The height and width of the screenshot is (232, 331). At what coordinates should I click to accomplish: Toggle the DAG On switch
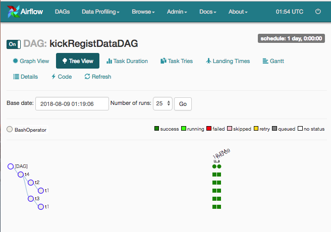point(13,44)
